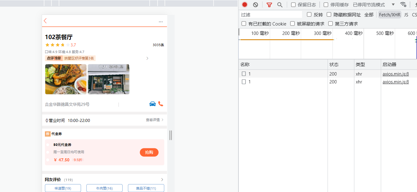Screen dimensions: 417x192
Task: Sort by the 启动器 column header
Action: pos(399,64)
